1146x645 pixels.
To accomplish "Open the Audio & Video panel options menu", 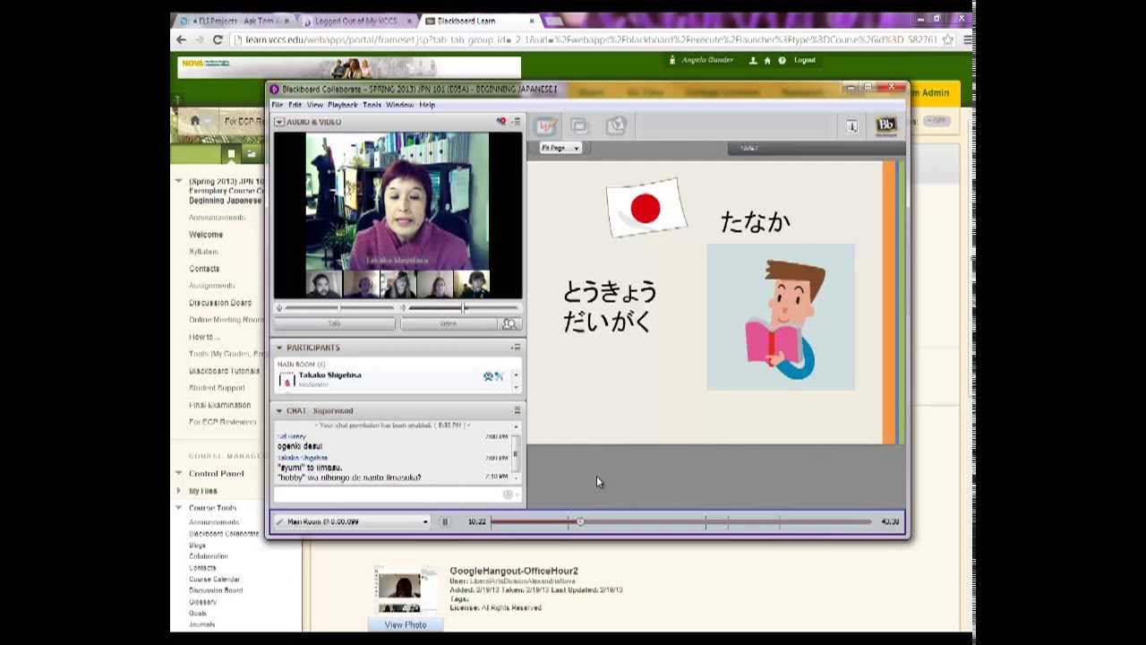I will (516, 122).
